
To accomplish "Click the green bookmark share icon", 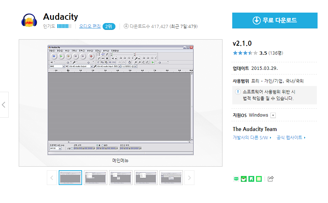I will (251, 179).
